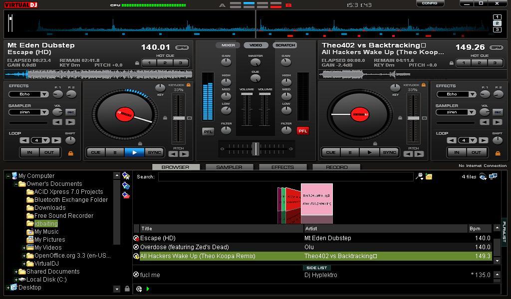
Task: Set left deck loop OUT point
Action: point(49,152)
